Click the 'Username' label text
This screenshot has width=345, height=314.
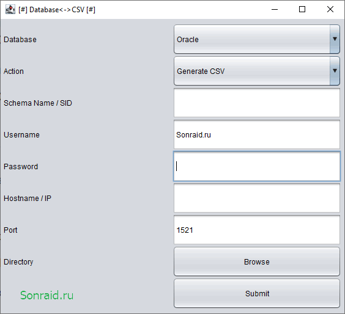[x=21, y=134]
